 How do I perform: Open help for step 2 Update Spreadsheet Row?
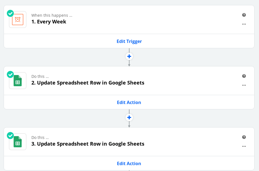pyautogui.click(x=244, y=76)
